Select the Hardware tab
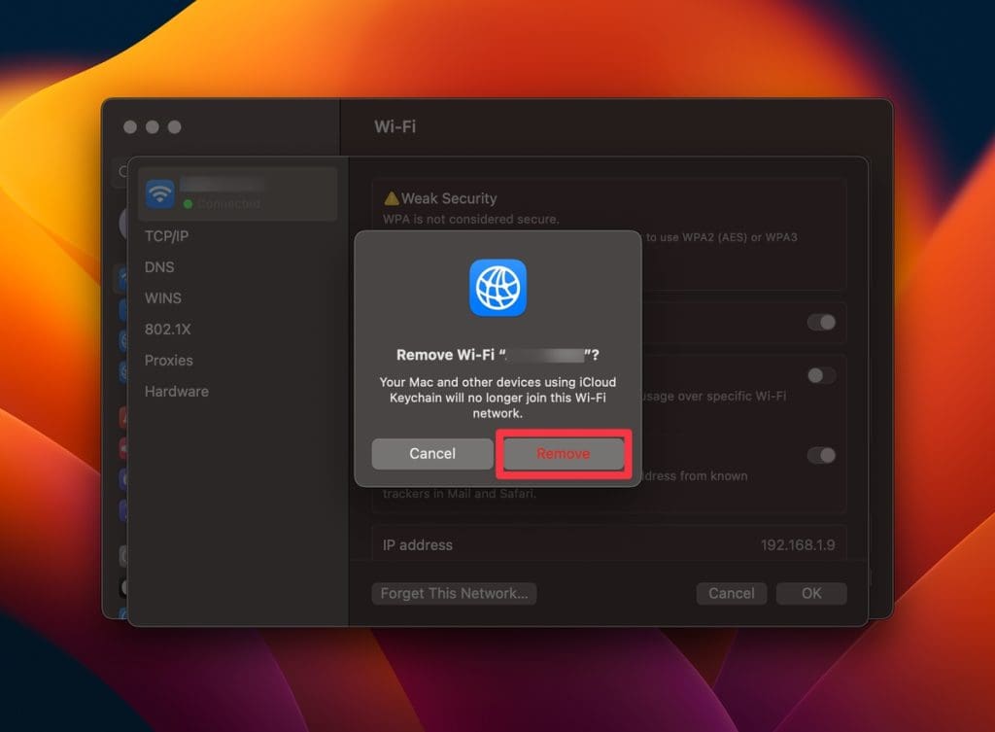 [177, 392]
